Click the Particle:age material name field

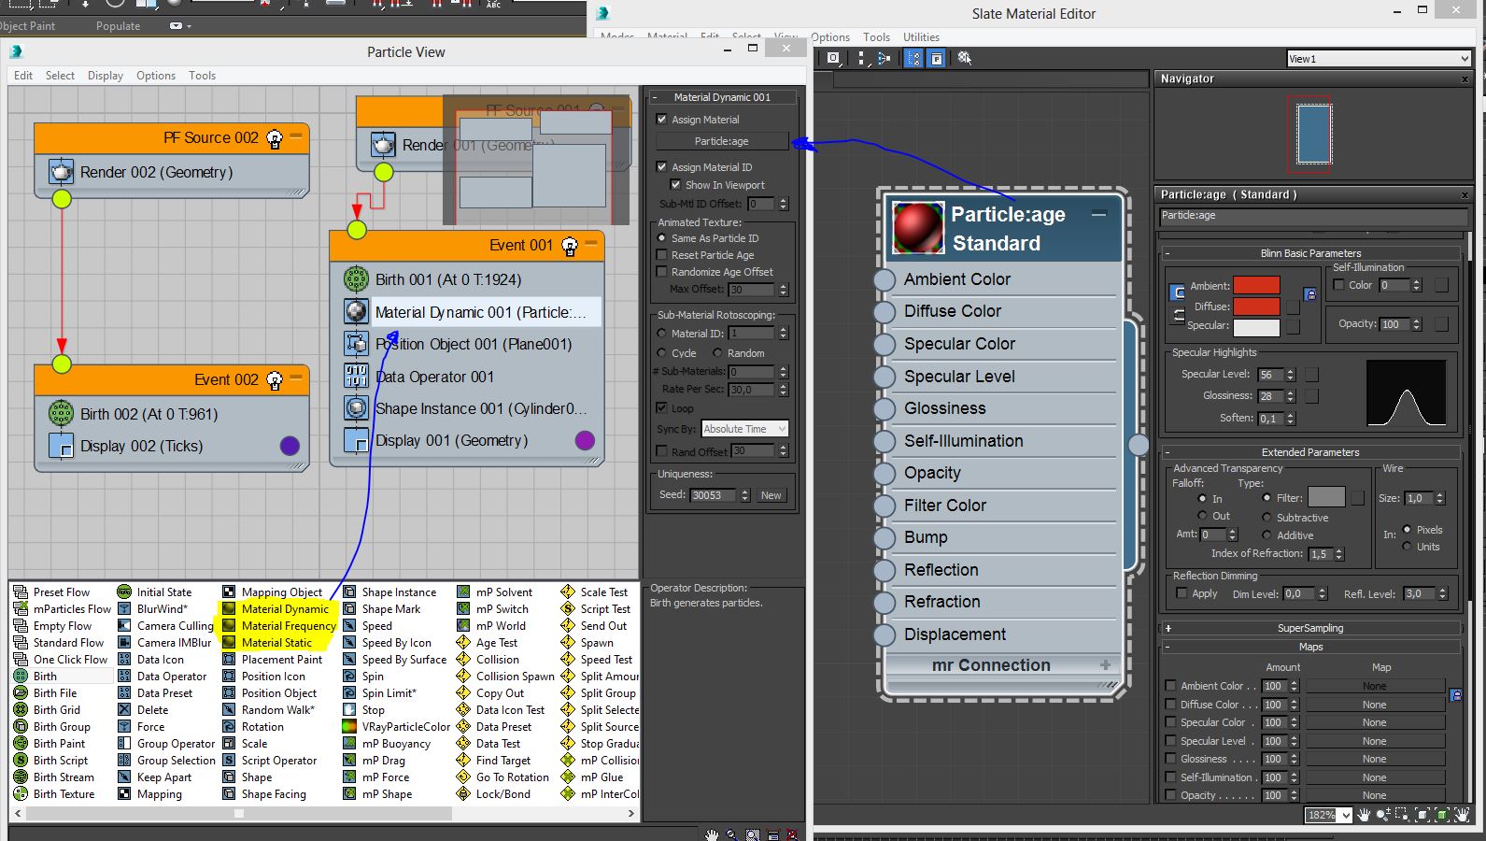point(1312,216)
